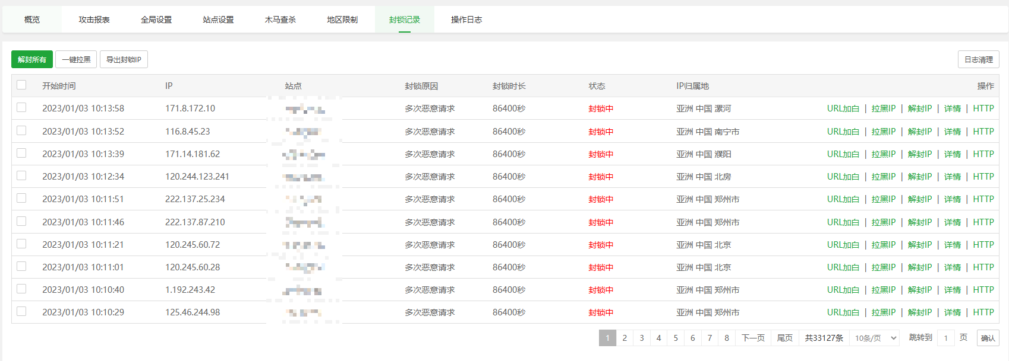The width and height of the screenshot is (1009, 361).
Task: Open the 全局设置 tab
Action: (156, 20)
